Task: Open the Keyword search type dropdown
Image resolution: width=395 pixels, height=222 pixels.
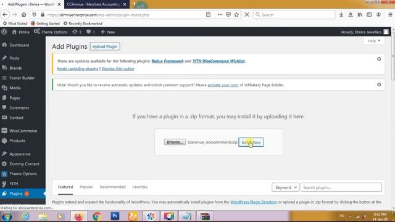Action: 286,187
